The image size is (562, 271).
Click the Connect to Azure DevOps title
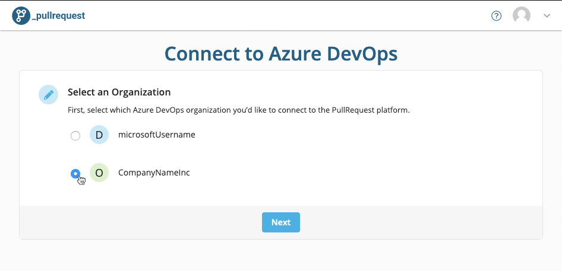pos(281,54)
